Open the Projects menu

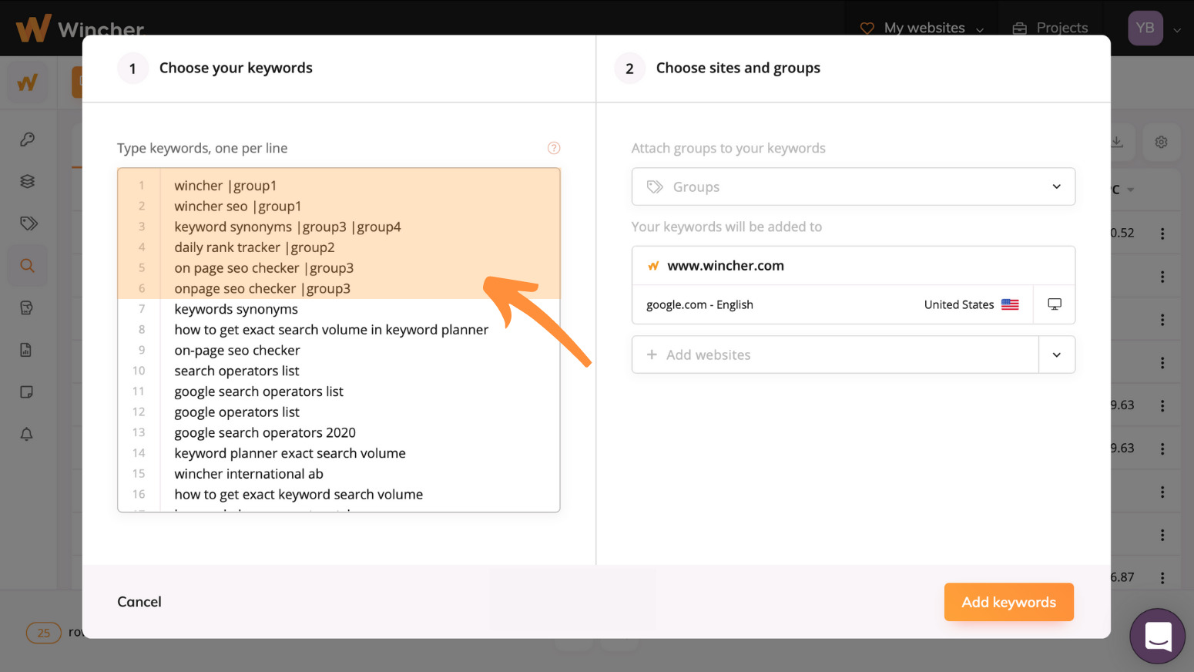(x=1061, y=28)
